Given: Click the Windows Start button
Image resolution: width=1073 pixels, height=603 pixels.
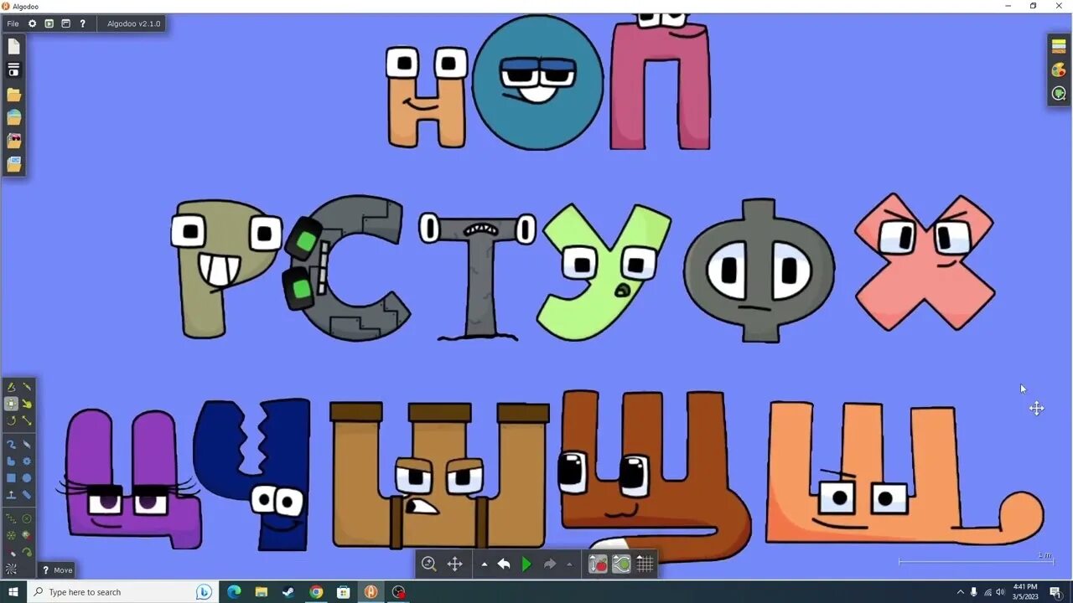Looking at the screenshot, I should pyautogui.click(x=13, y=592).
